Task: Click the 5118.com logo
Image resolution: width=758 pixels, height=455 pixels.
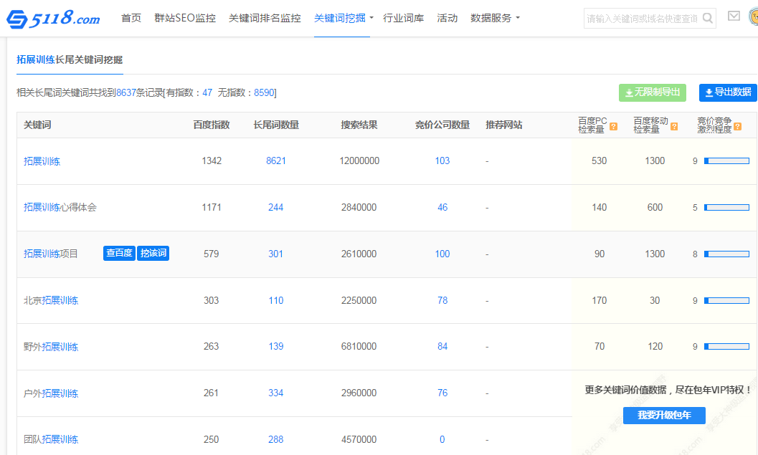Action: click(54, 19)
